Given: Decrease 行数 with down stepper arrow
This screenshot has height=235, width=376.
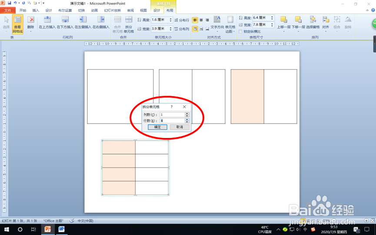Looking at the screenshot, I should pos(187,122).
